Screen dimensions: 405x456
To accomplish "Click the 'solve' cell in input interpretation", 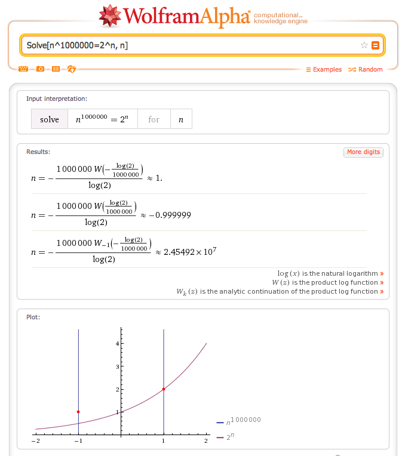I will click(50, 119).
